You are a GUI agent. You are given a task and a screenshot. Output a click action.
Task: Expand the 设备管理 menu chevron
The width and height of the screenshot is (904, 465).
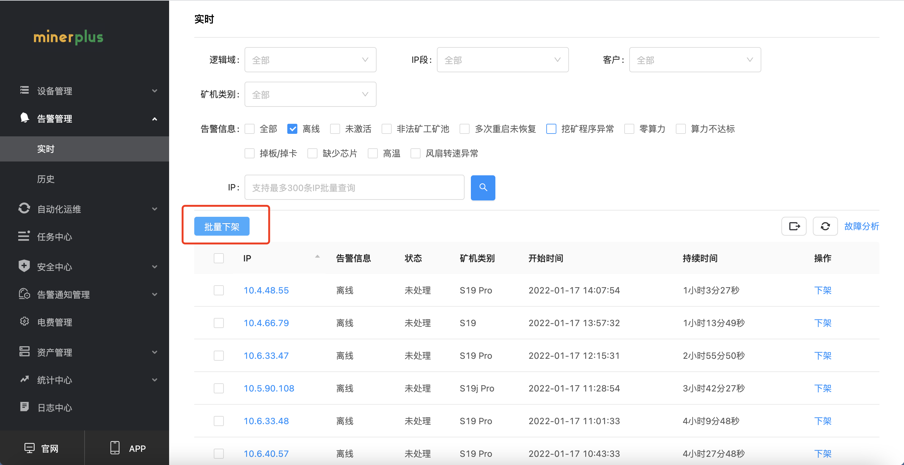[154, 90]
